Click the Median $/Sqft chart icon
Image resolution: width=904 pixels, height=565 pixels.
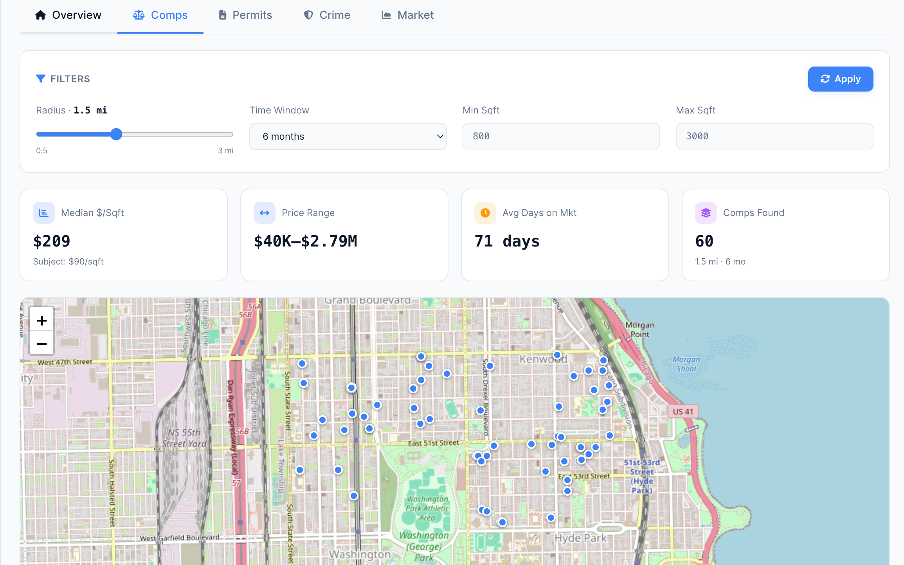pyautogui.click(x=44, y=213)
